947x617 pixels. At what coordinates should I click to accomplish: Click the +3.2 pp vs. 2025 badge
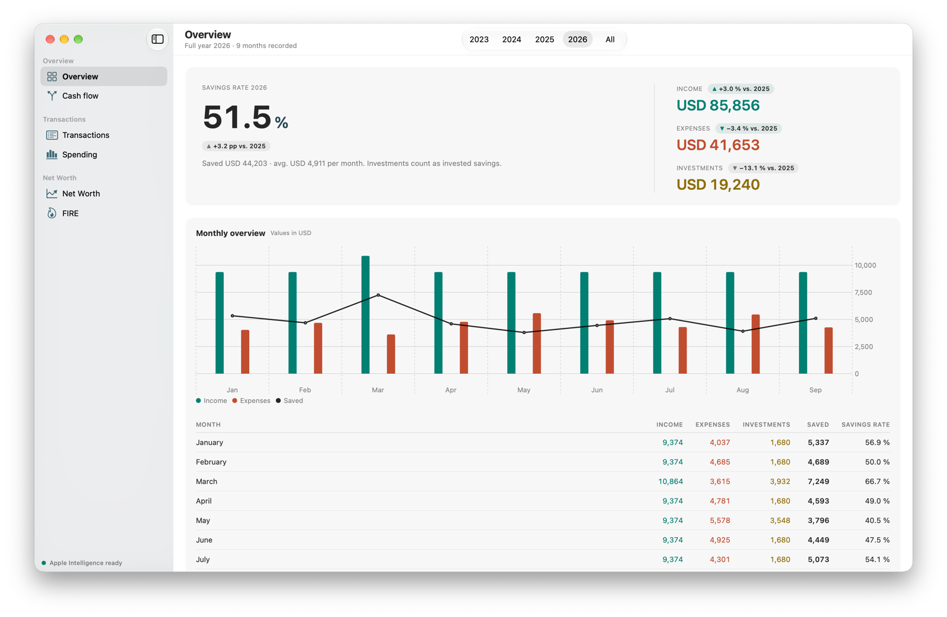pyautogui.click(x=236, y=146)
